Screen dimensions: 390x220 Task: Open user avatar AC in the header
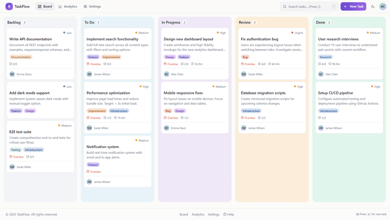(382, 6)
